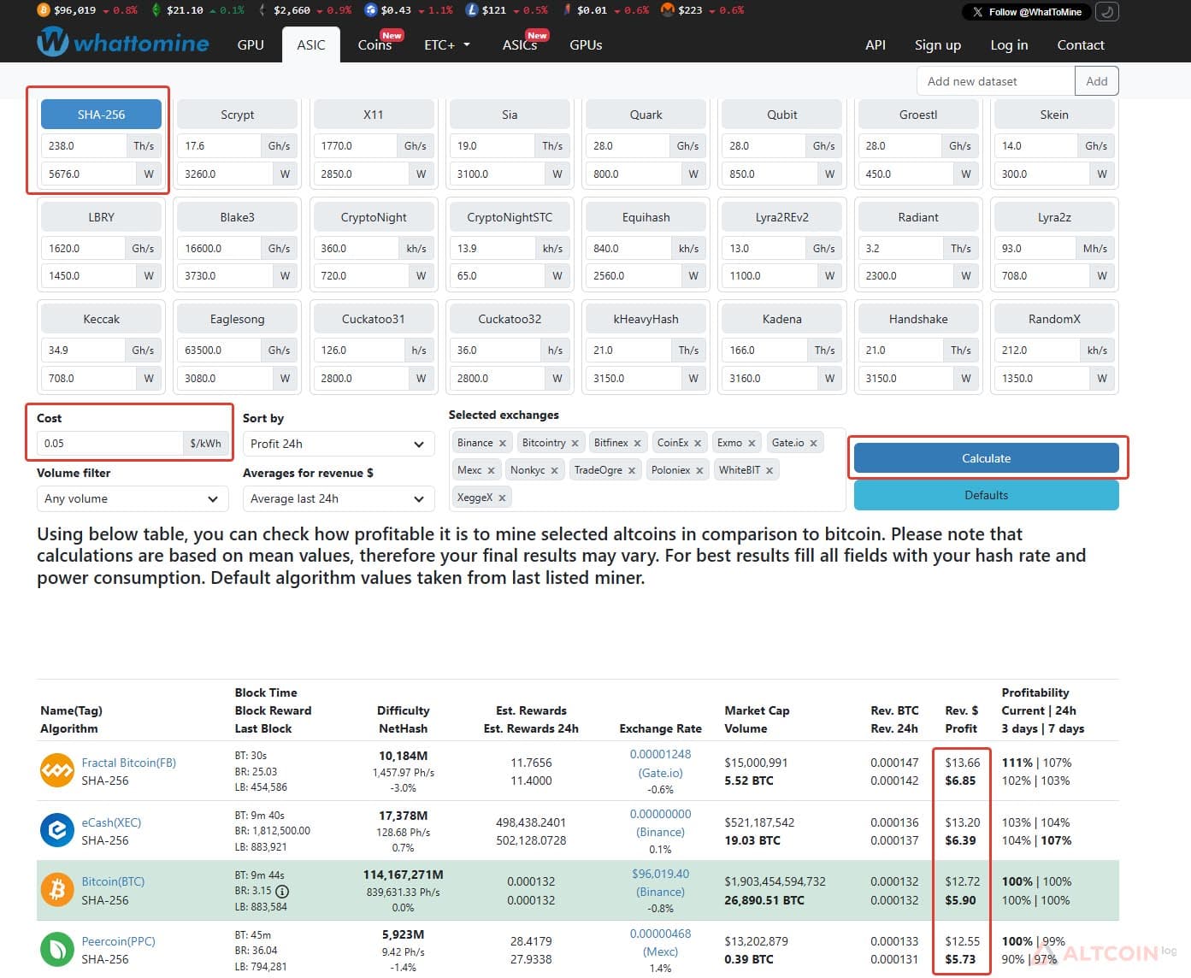Click the Peercoin green leaf icon
Viewport: 1191px width, 978px height.
point(57,950)
